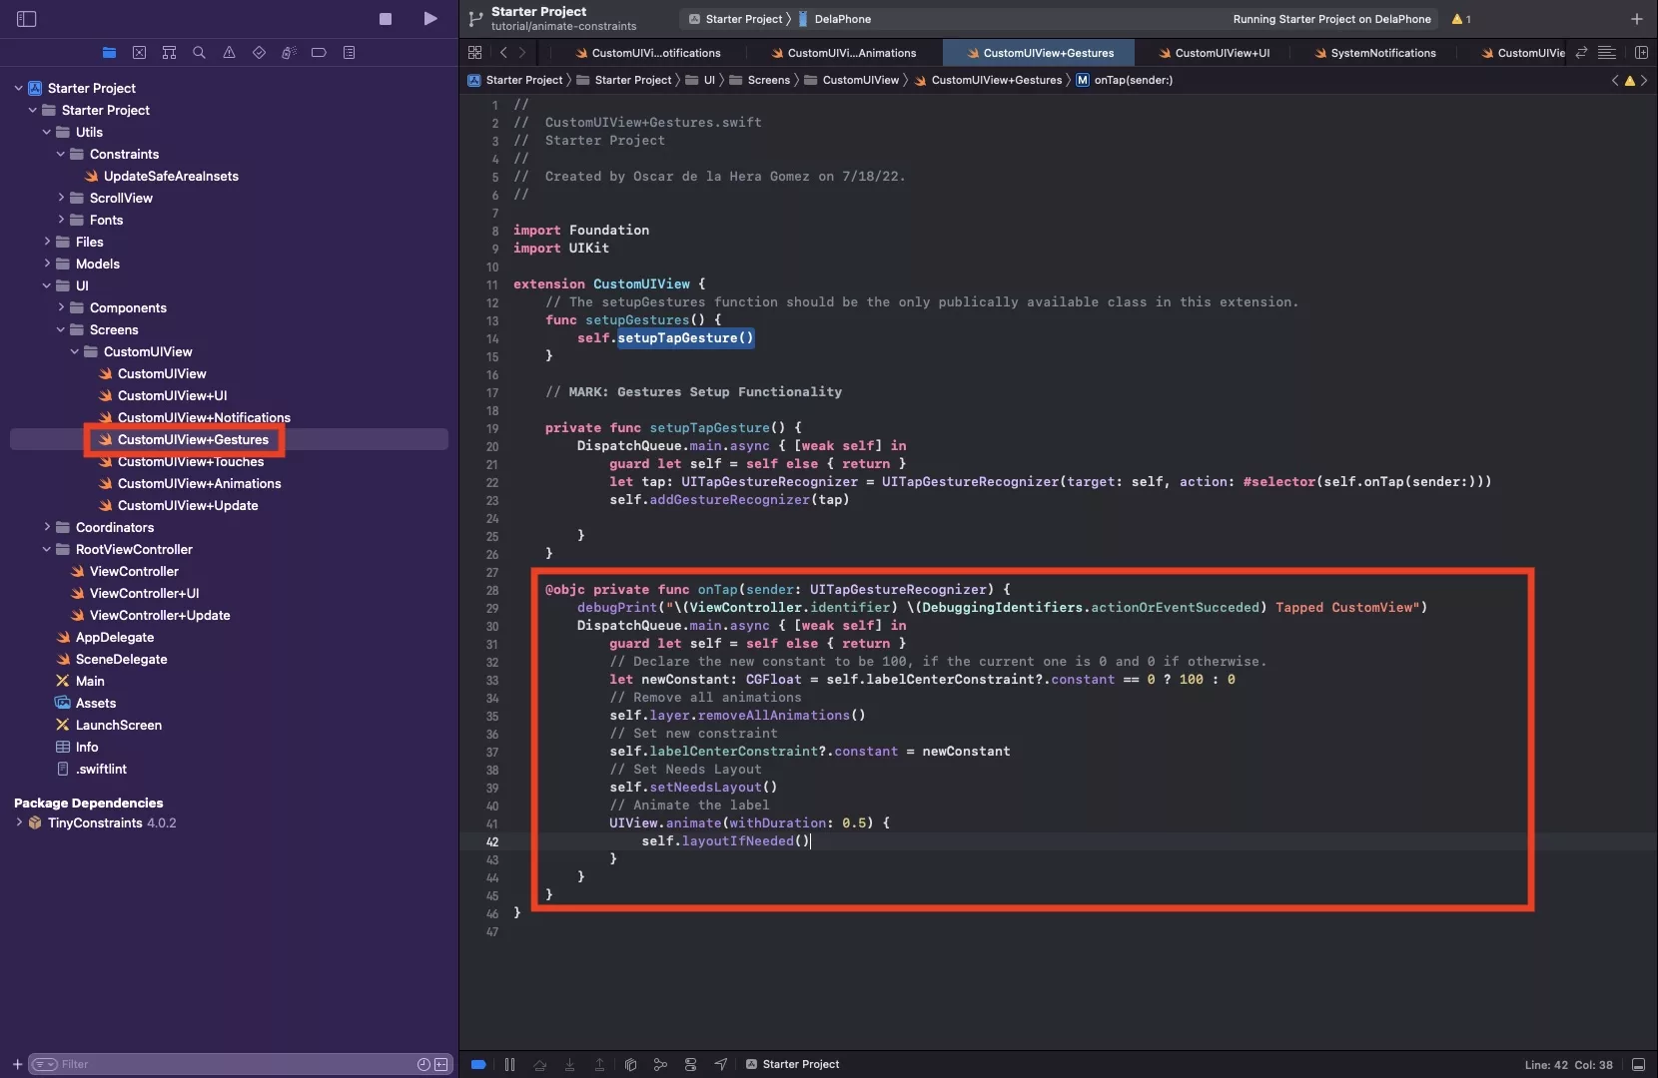
Task: Go forward in editor history
Action: click(522, 53)
